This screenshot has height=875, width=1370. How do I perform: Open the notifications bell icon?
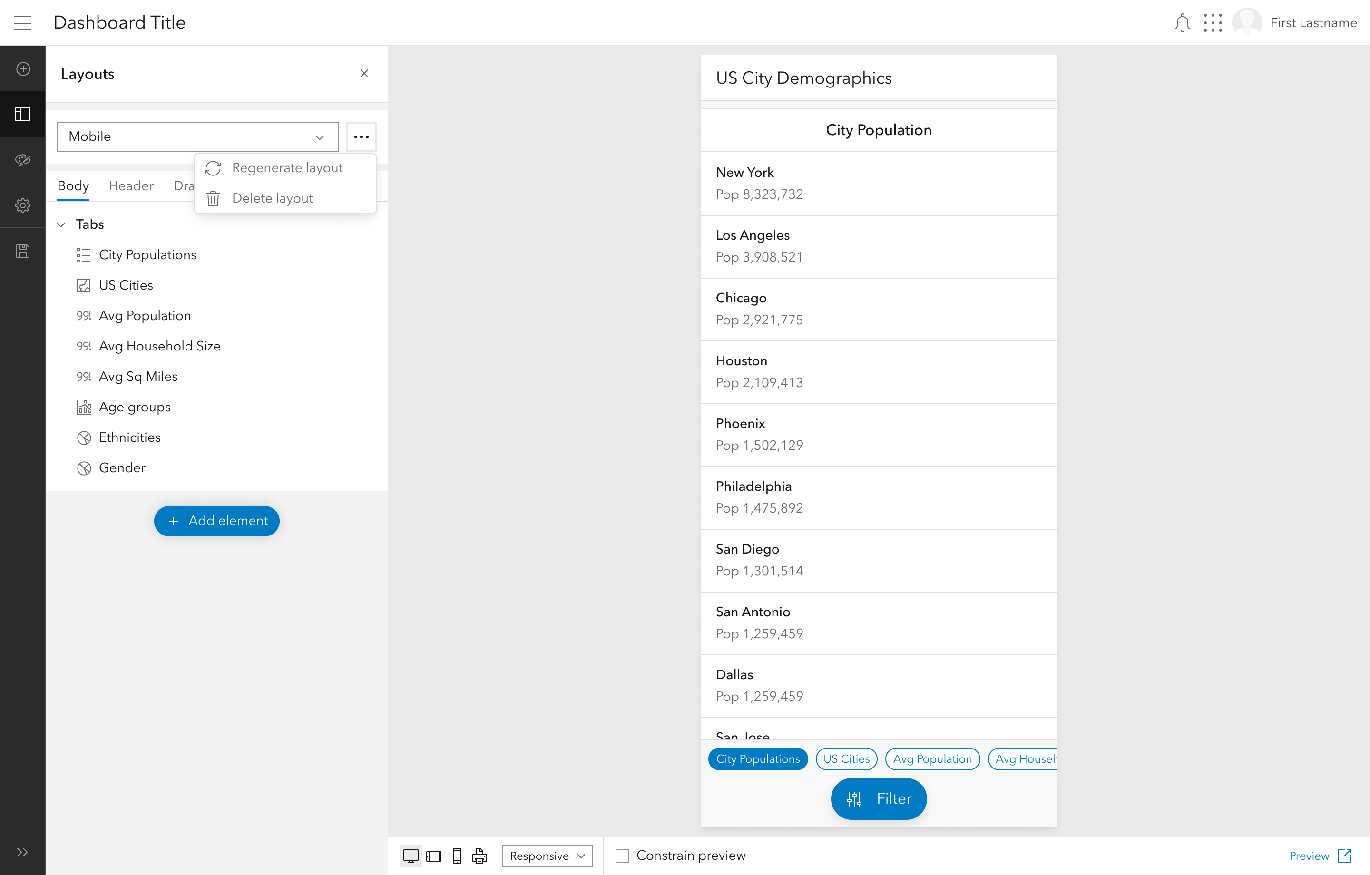click(1182, 23)
